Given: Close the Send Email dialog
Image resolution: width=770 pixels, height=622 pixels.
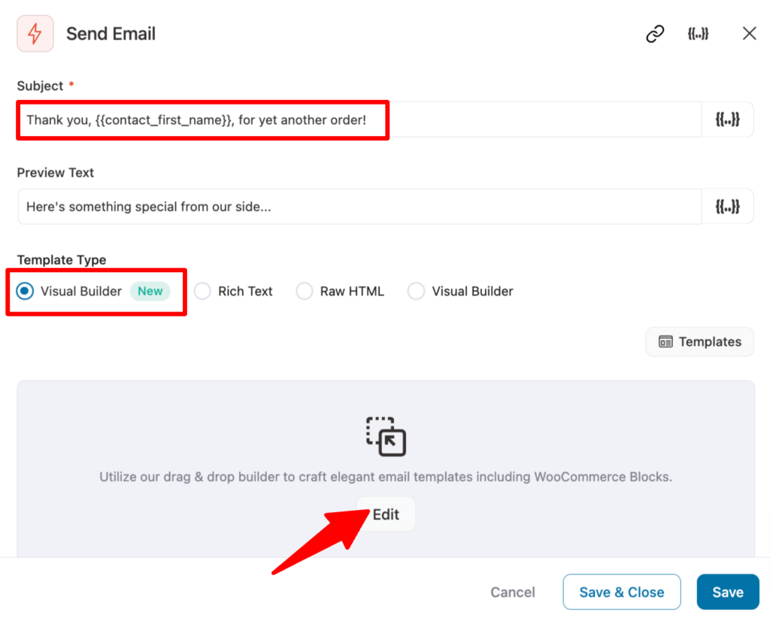Looking at the screenshot, I should 749,33.
